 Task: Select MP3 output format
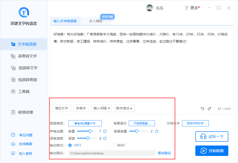click(70, 145)
